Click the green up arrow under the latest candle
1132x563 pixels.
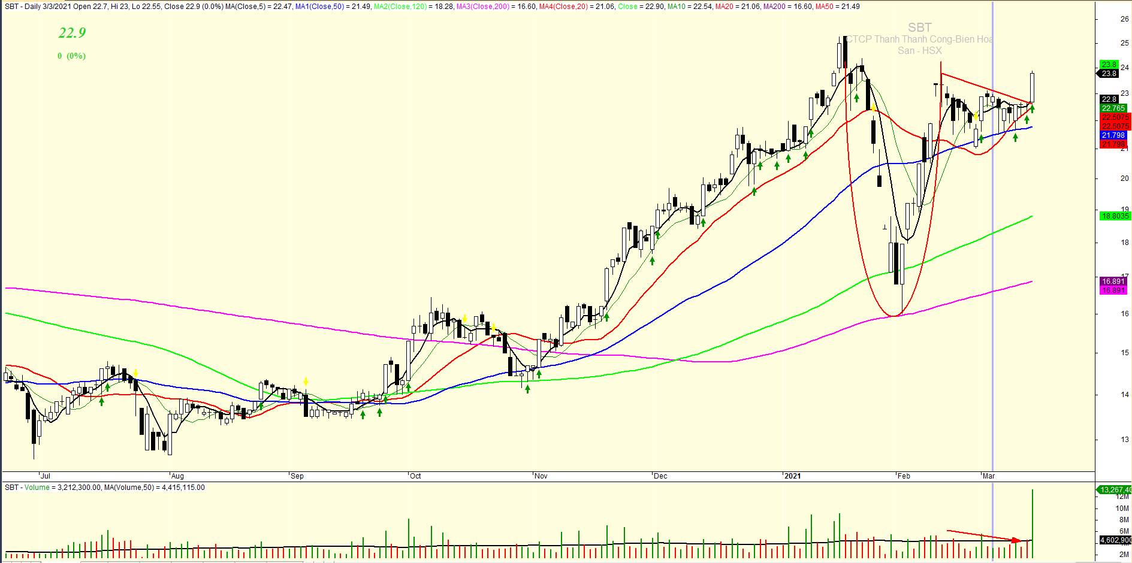1032,109
